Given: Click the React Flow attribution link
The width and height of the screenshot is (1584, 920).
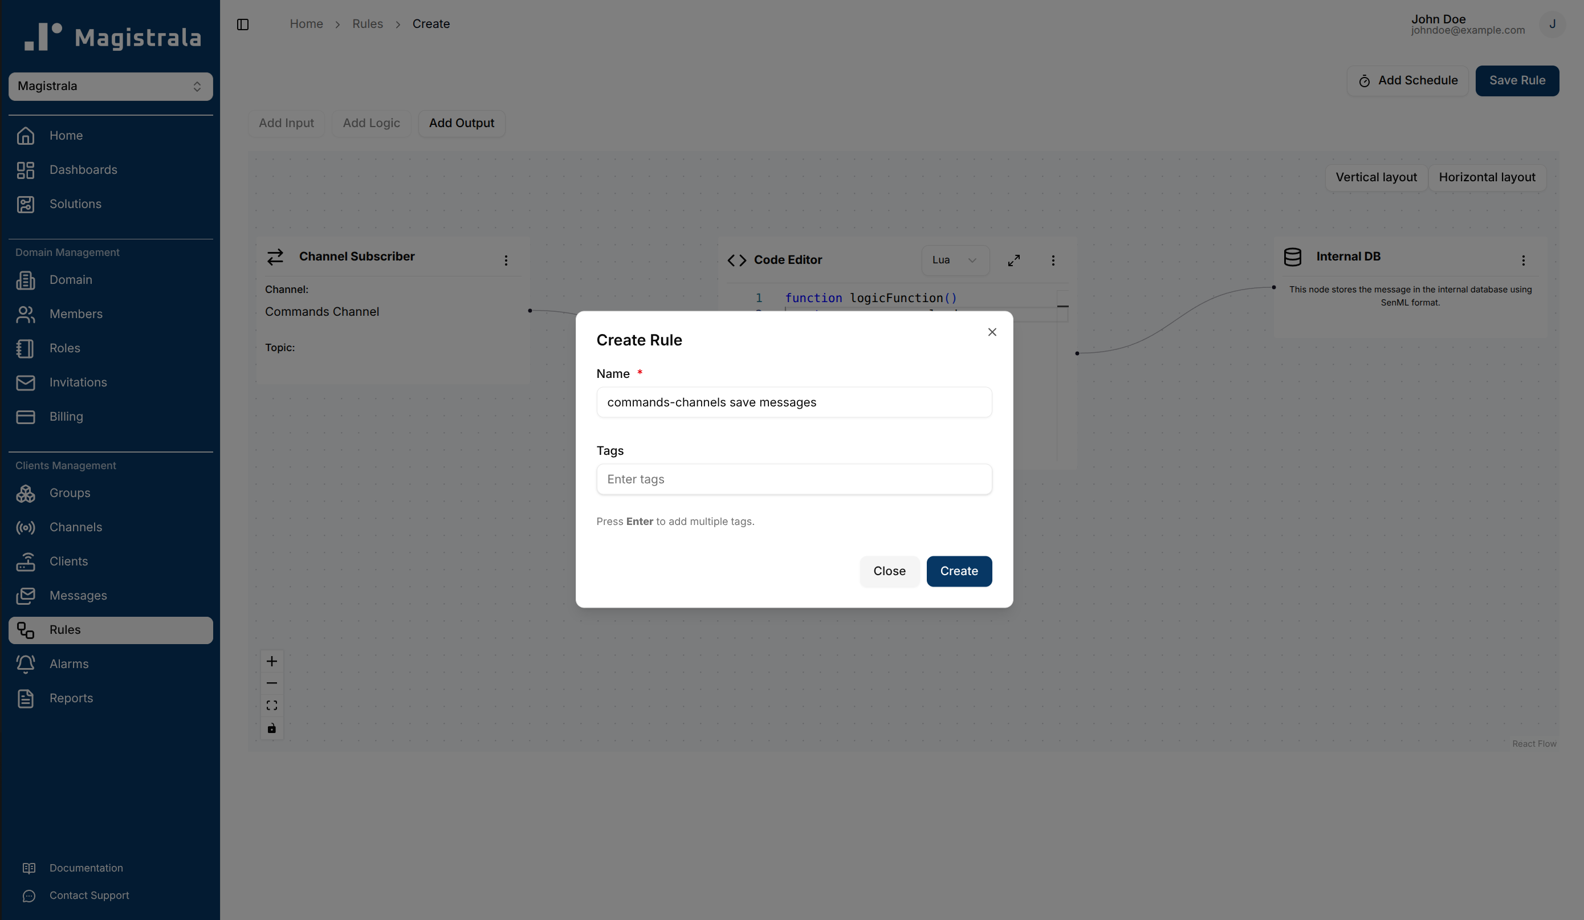Looking at the screenshot, I should [x=1534, y=744].
